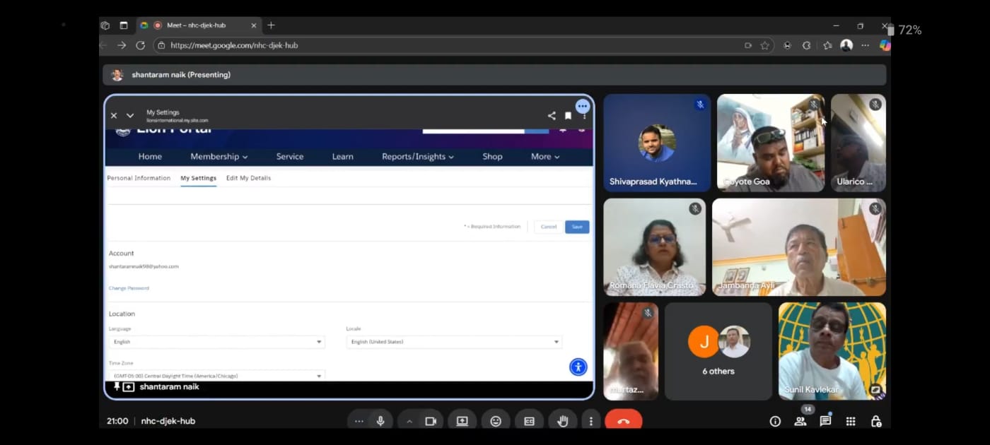View meeting details info icon
Viewport: 990px width, 445px height.
[x=775, y=420]
